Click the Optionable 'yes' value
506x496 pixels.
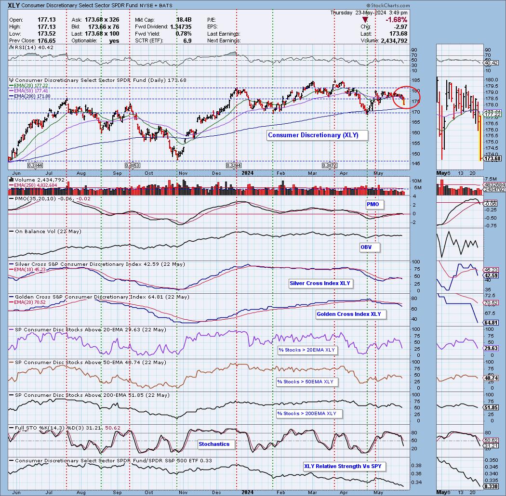click(x=114, y=40)
